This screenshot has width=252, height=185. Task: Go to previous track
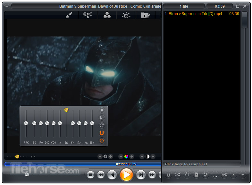point(112,175)
